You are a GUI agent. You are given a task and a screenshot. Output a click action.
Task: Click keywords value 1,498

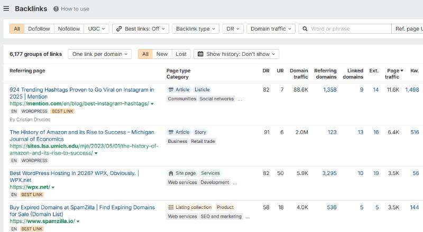[412, 90]
